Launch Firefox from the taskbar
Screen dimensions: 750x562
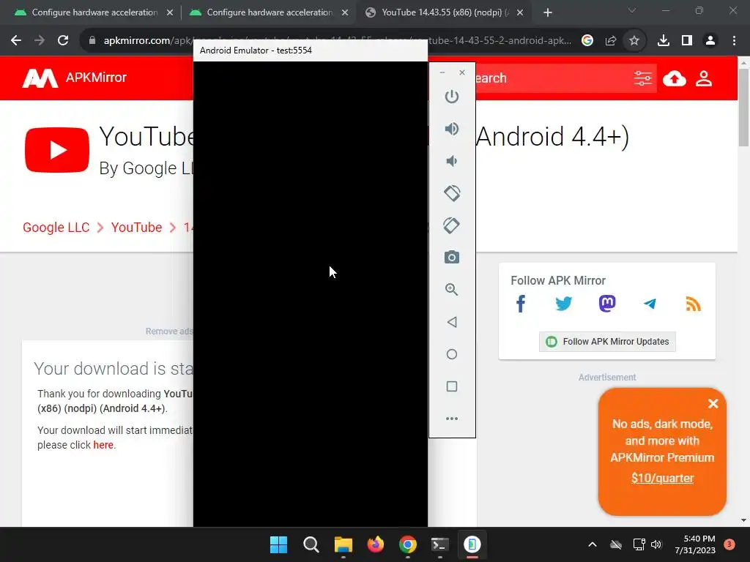point(376,544)
